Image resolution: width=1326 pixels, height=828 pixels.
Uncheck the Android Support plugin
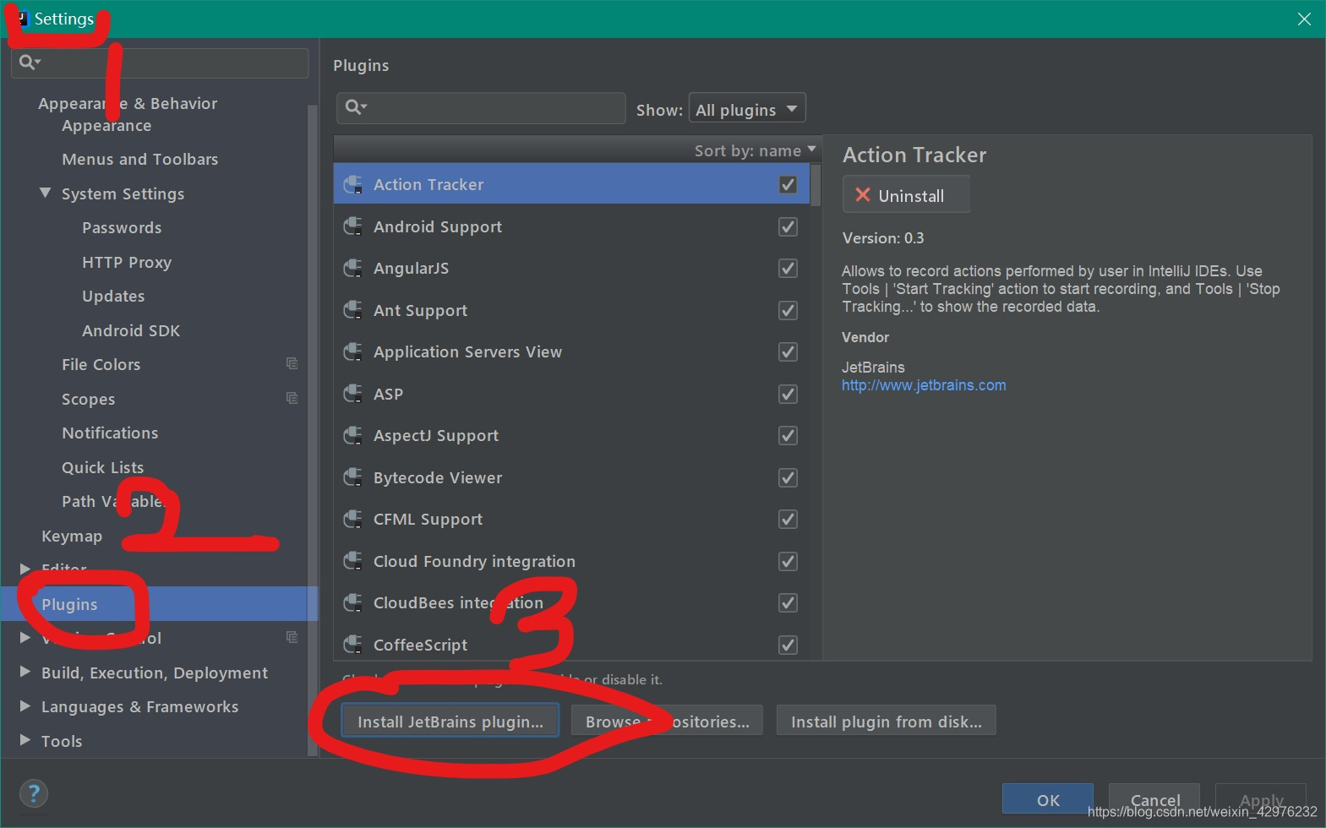[x=788, y=226]
